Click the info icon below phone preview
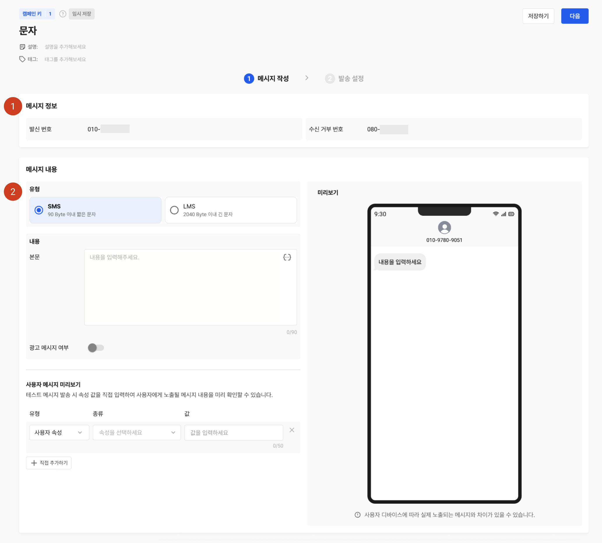602x543 pixels. tap(357, 515)
